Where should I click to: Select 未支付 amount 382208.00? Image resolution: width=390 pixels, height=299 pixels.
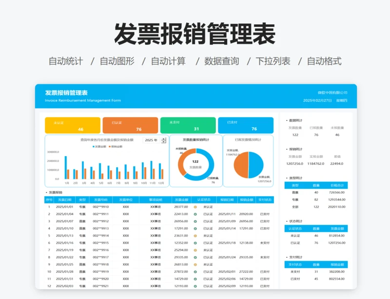click(x=337, y=272)
